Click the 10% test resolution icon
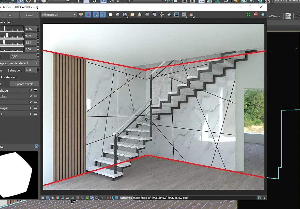Viewport: 300px width, 209px height. click(x=184, y=15)
